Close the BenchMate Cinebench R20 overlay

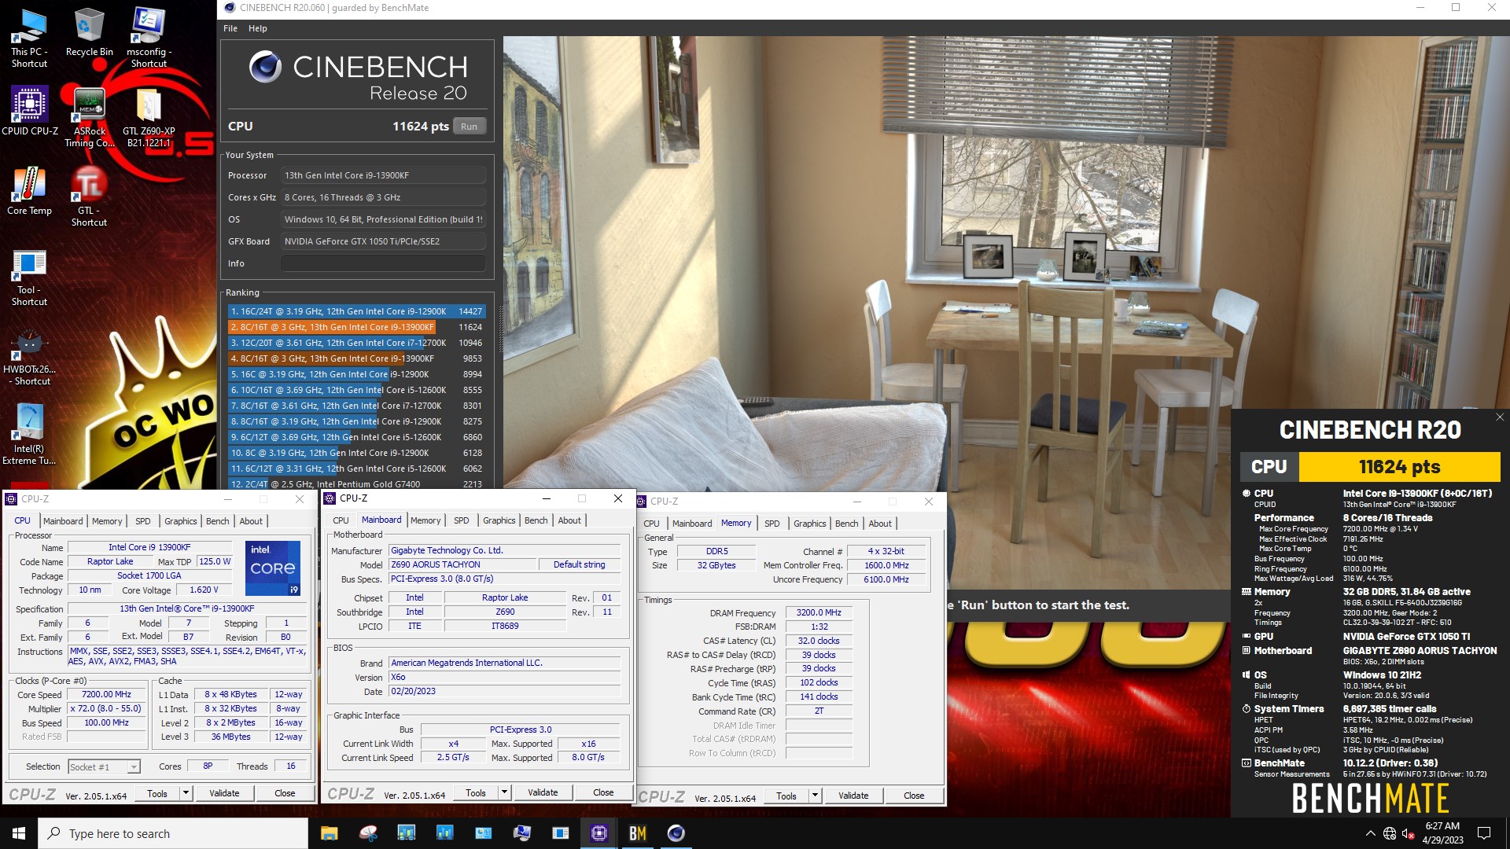pos(1500,417)
